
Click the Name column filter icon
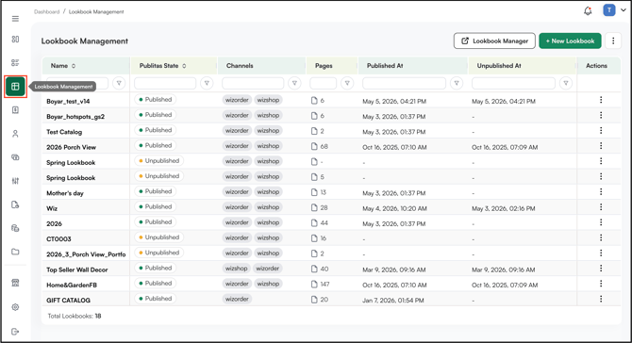119,83
